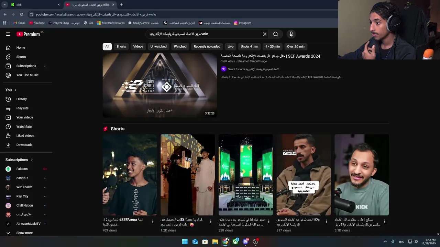Show hidden system tray icons
The image size is (440, 247).
tap(385, 242)
